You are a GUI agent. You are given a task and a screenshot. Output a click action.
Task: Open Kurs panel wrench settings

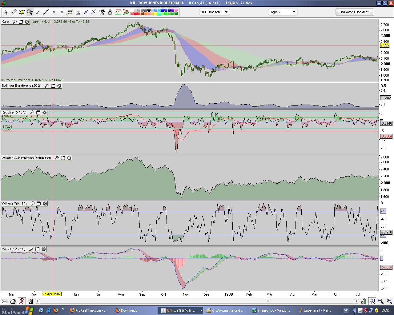click(14, 22)
